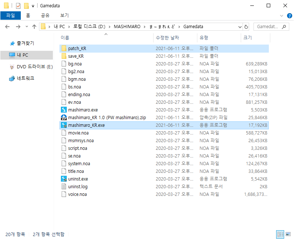Click the ZIP archive icon for mashimaro_KR 1.0
The height and width of the screenshot is (239, 294).
click(64, 117)
